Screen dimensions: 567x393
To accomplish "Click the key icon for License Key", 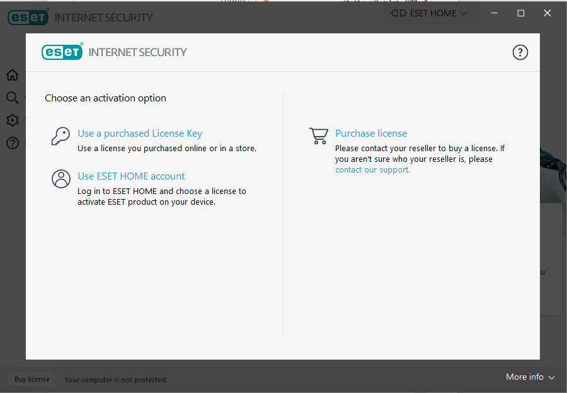I will [x=60, y=136].
